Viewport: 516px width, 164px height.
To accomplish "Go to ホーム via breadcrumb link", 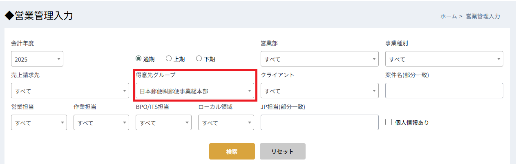I will click(x=448, y=16).
